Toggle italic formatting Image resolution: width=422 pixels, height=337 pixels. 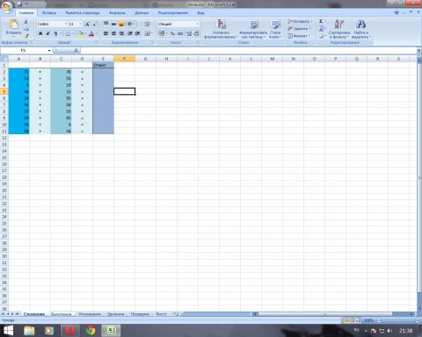point(47,33)
